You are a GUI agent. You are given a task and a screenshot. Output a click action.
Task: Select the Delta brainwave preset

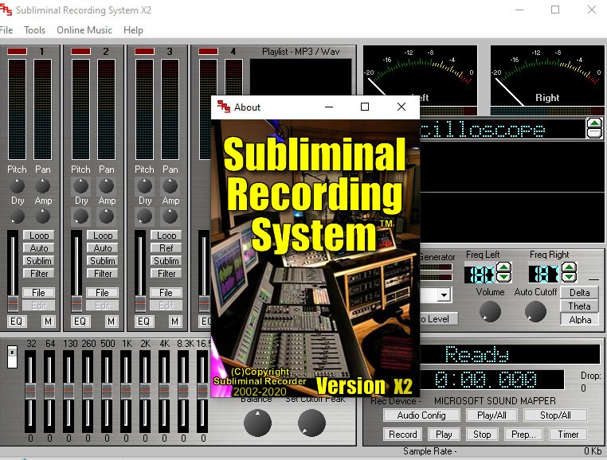tap(579, 293)
